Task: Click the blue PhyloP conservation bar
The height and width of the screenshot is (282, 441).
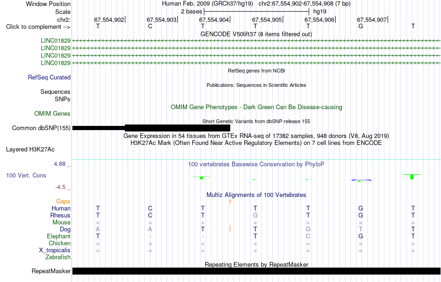Action: coord(362,180)
